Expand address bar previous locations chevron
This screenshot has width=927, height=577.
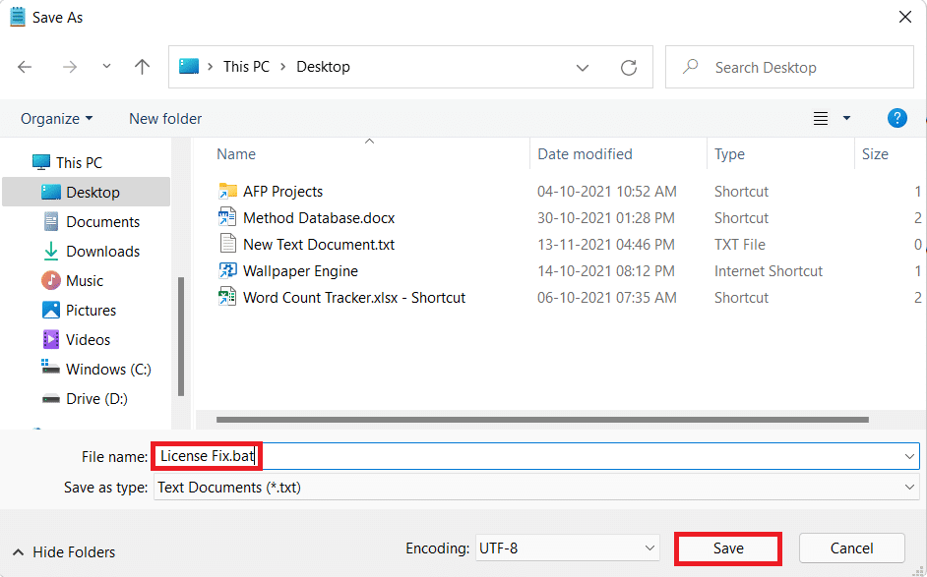[584, 67]
